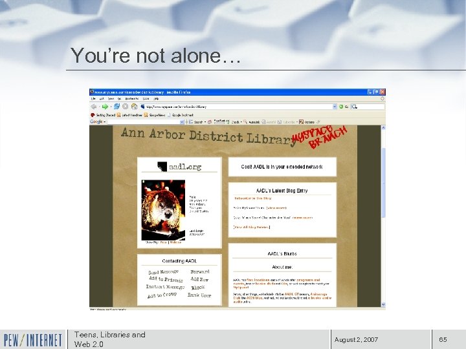Click the 'Contacting AADL' heading

pos(179,261)
